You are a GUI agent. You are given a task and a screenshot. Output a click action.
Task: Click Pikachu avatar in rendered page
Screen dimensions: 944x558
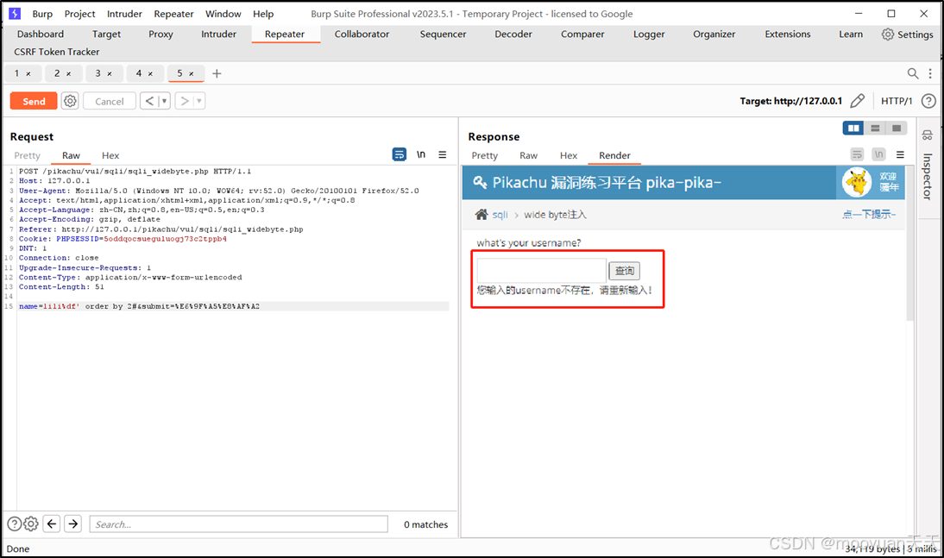(x=857, y=182)
